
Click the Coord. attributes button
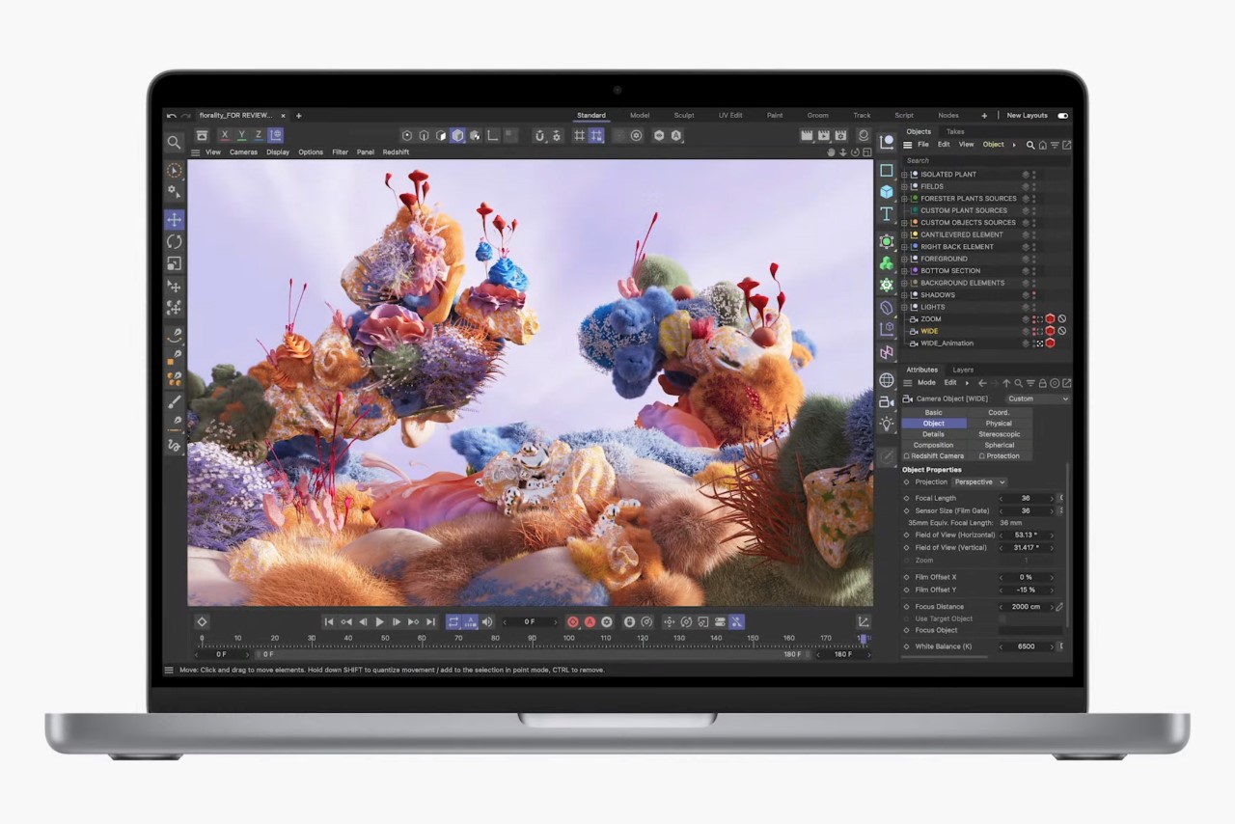tap(999, 412)
